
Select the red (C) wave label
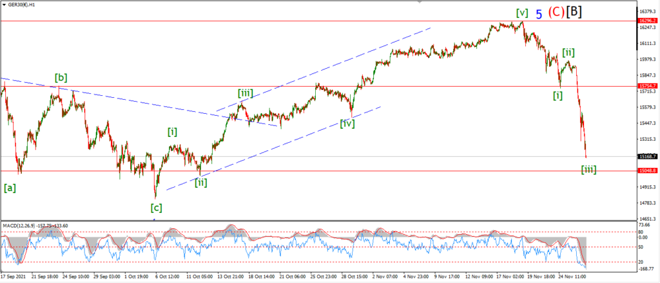click(556, 13)
